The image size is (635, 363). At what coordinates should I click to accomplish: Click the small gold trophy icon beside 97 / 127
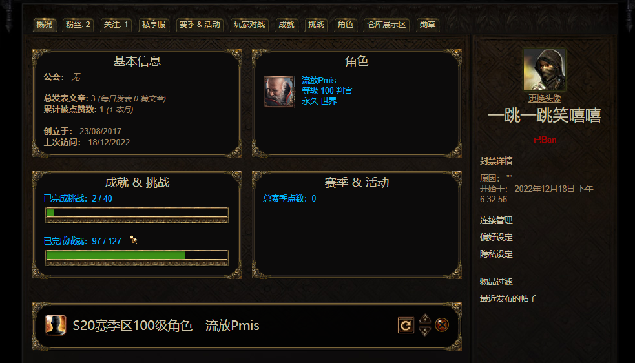click(x=133, y=240)
